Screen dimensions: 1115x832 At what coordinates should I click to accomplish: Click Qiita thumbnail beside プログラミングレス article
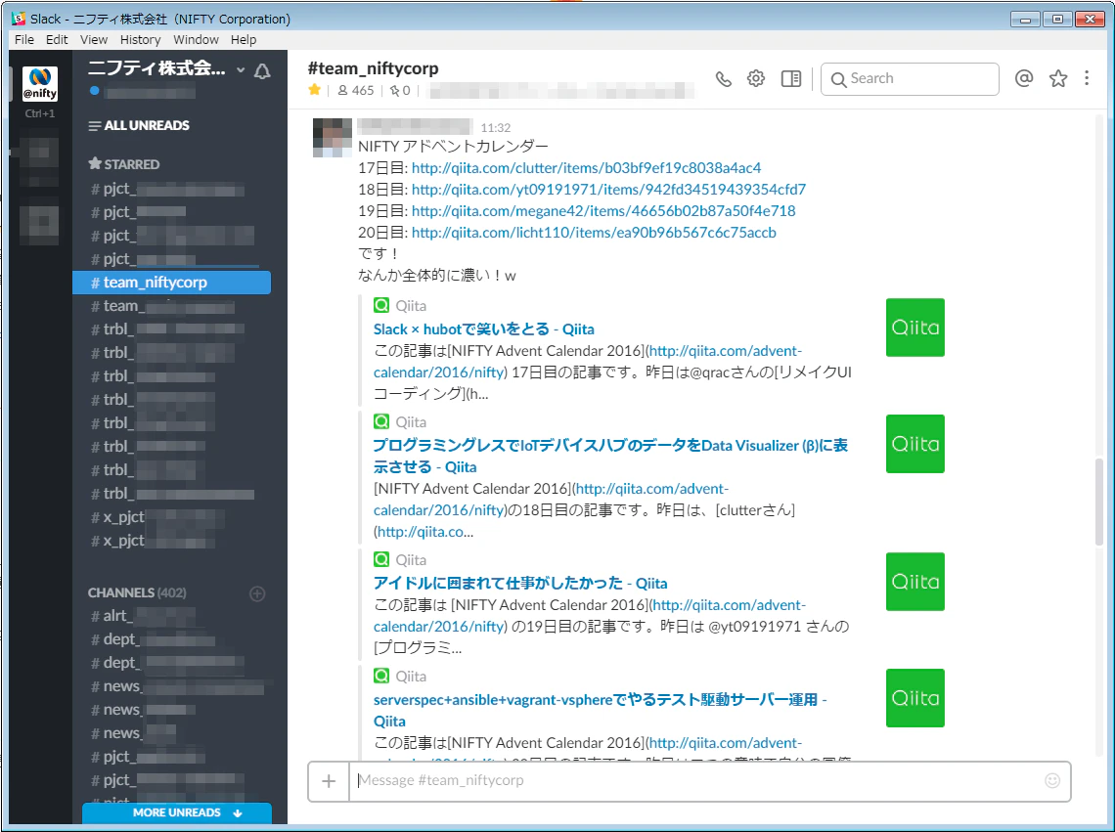point(915,444)
